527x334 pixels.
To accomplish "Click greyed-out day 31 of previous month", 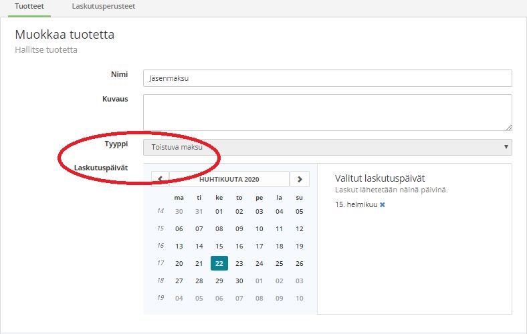I will click(199, 211).
